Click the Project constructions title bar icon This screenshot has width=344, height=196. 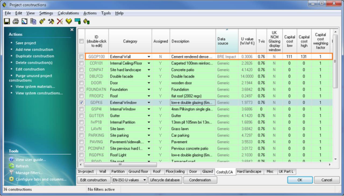[x=4, y=5]
